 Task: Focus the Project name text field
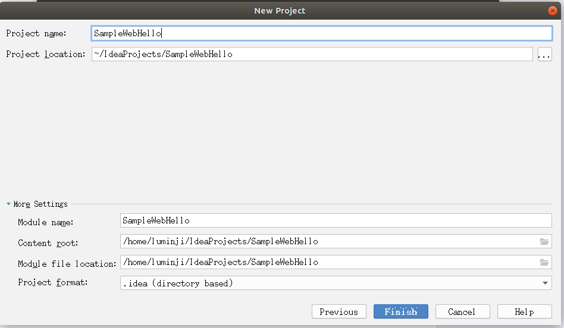[322, 33]
